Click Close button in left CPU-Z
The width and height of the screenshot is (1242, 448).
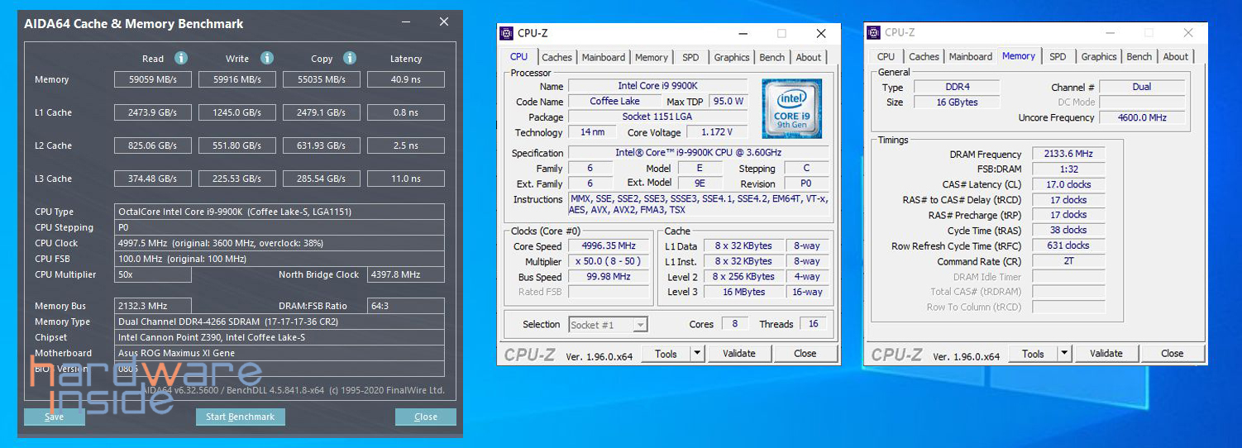pos(805,353)
